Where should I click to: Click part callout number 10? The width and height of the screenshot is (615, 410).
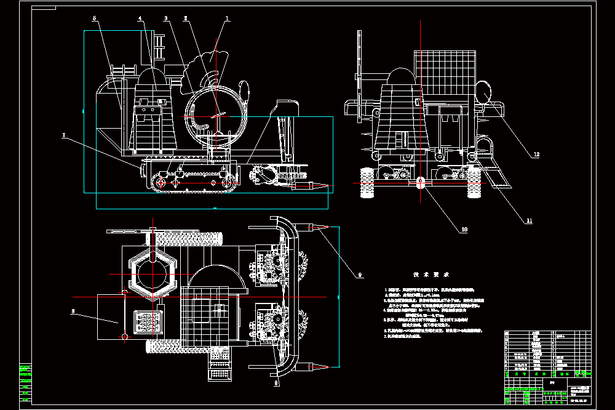point(464,230)
